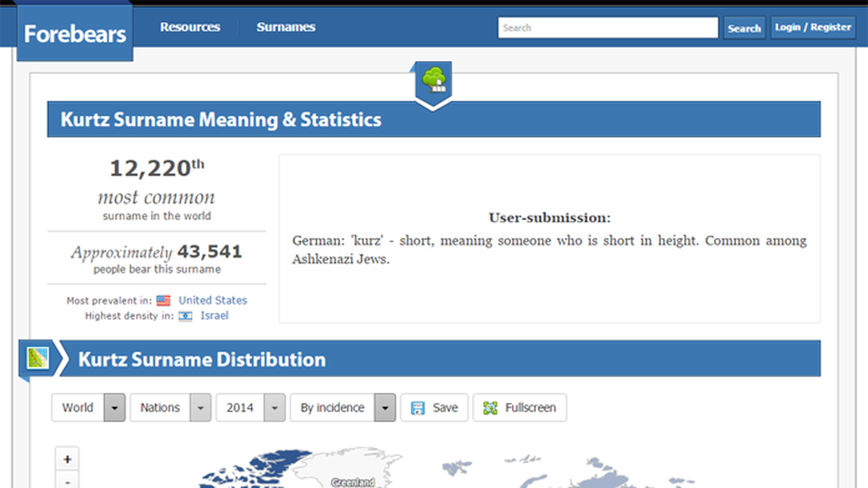Open the Resources menu

(190, 27)
